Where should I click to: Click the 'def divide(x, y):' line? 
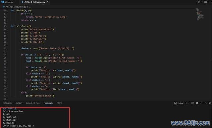[21, 10]
